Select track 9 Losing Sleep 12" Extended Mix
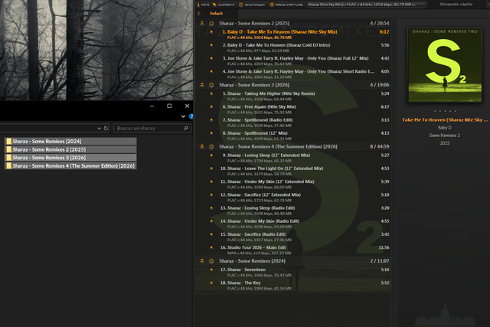This screenshot has height=327, width=490. [x=293, y=158]
